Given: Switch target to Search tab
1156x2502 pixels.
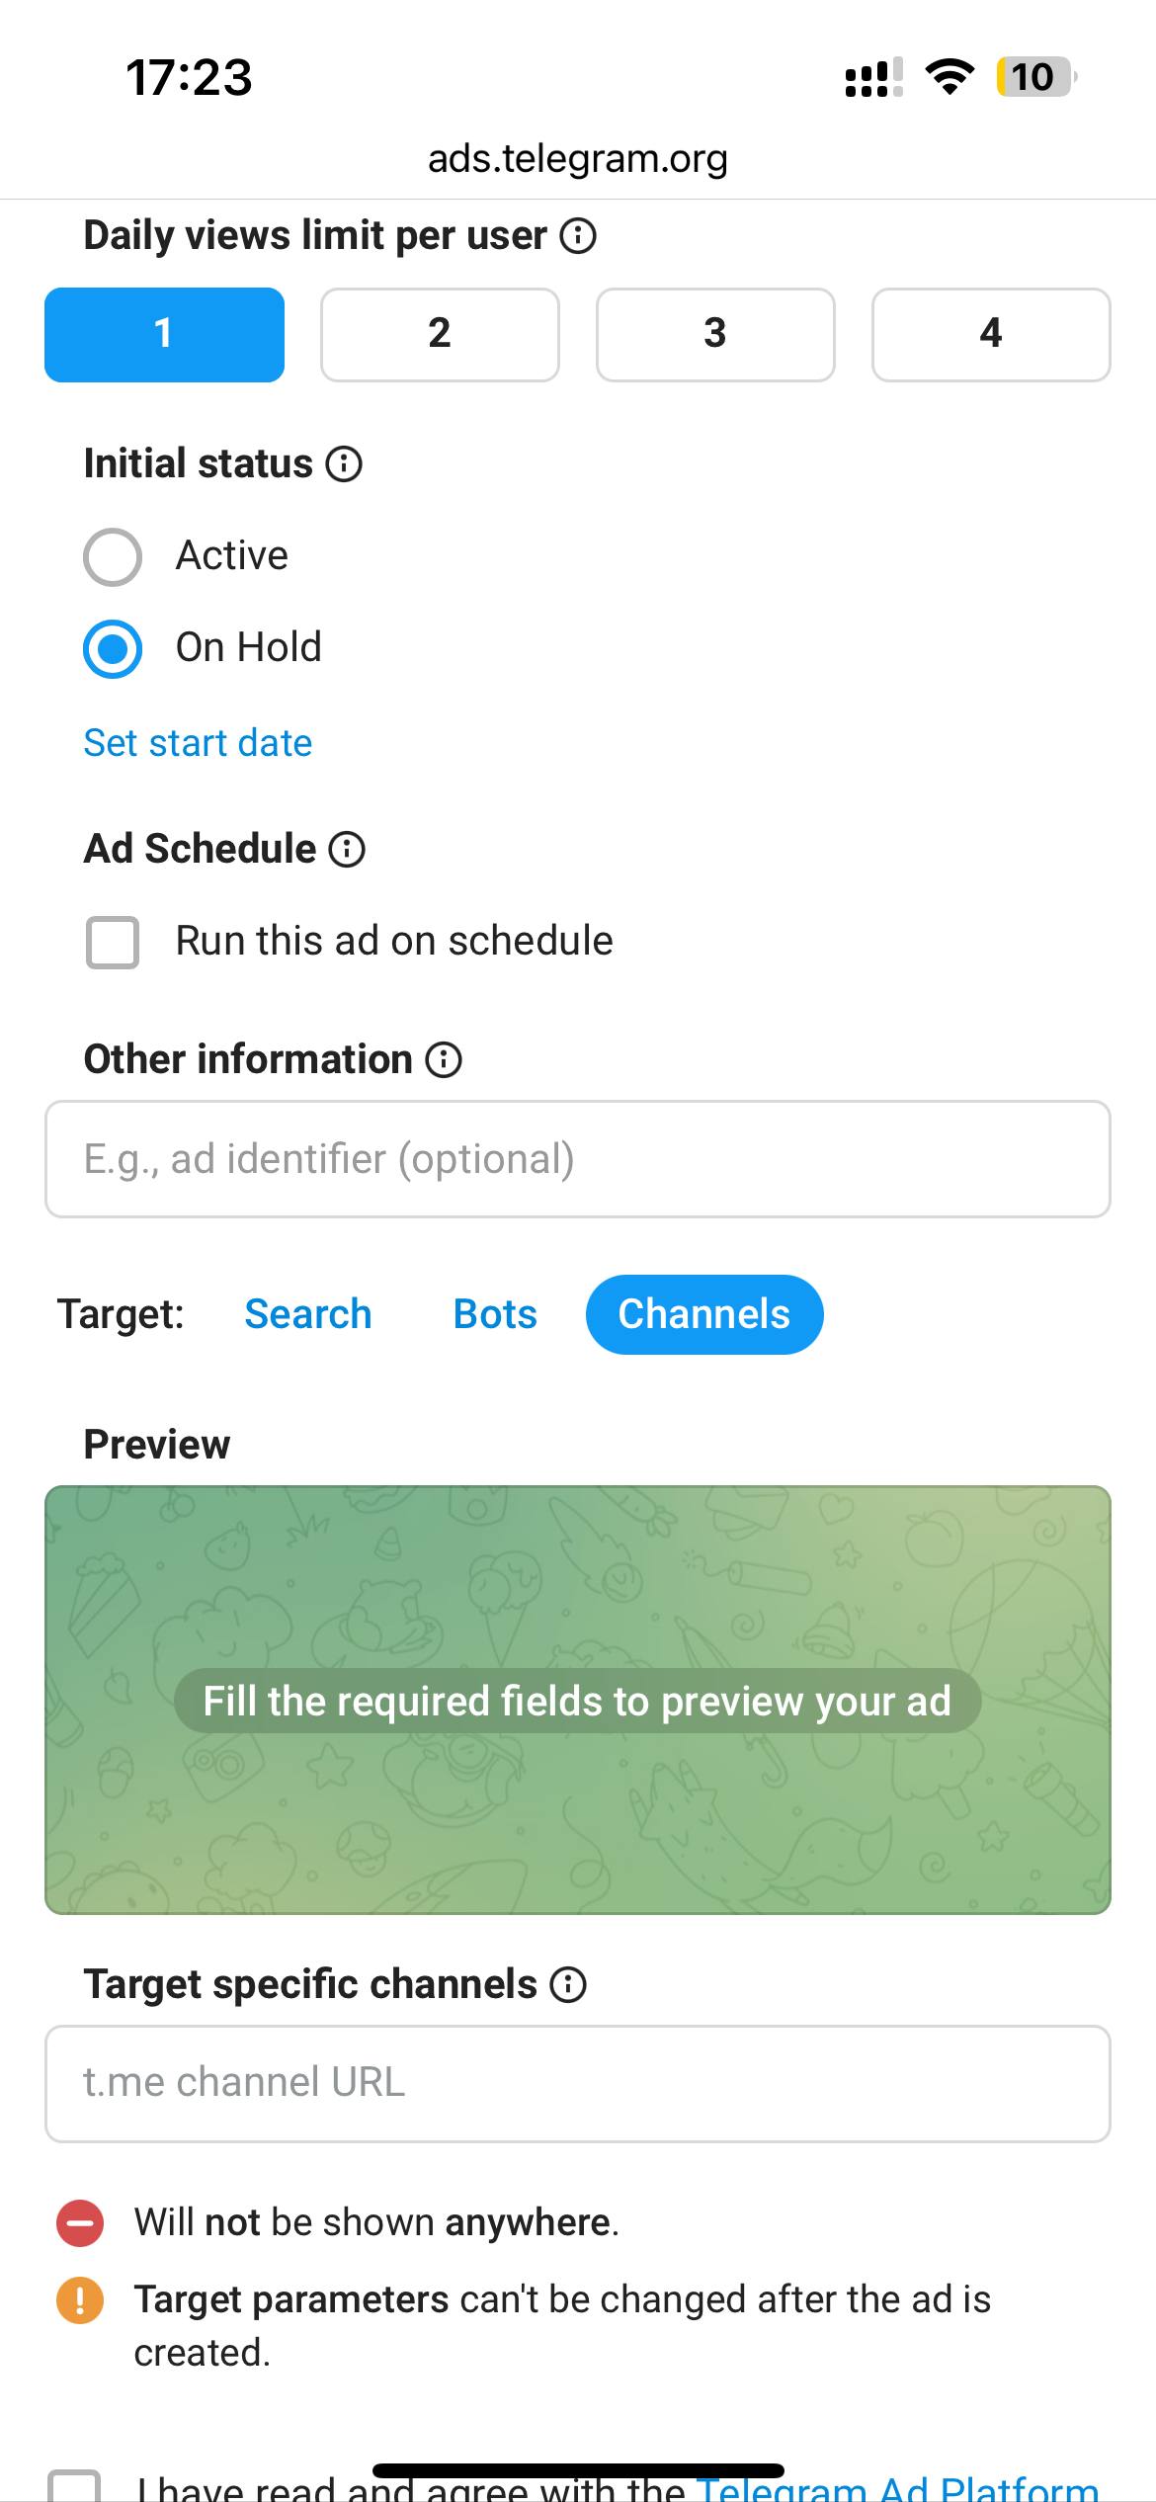Looking at the screenshot, I should 308,1314.
